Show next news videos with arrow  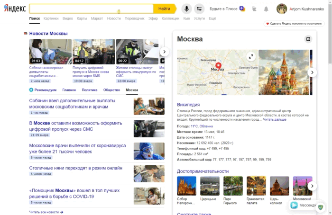tap(164, 52)
